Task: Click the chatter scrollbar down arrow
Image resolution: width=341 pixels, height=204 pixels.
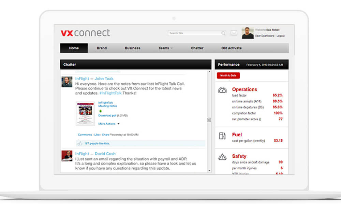Action: pyautogui.click(x=209, y=171)
